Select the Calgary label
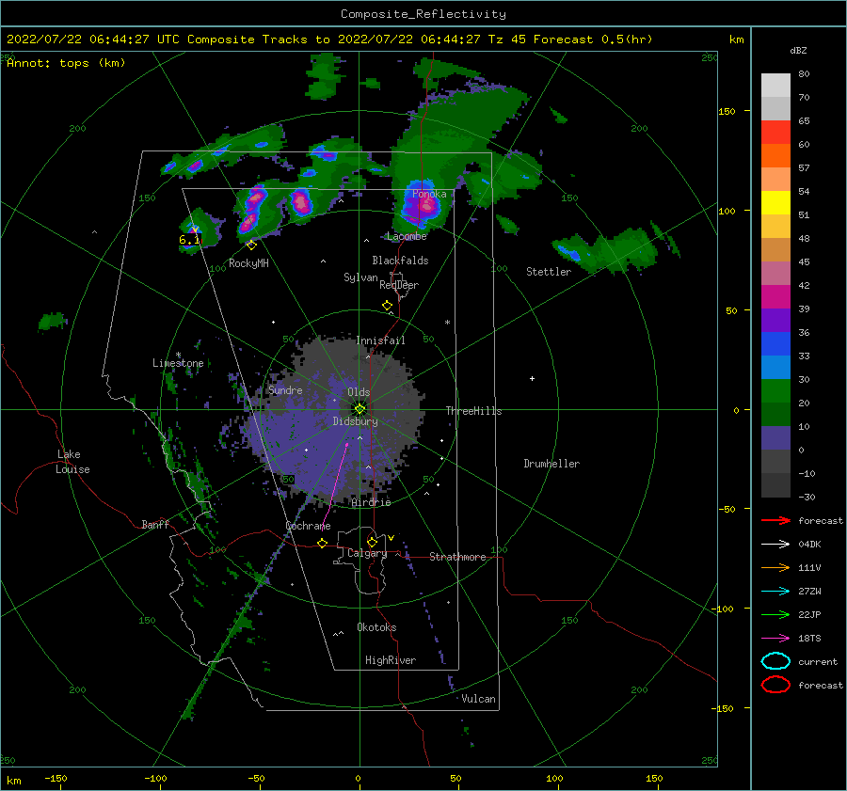 367,553
